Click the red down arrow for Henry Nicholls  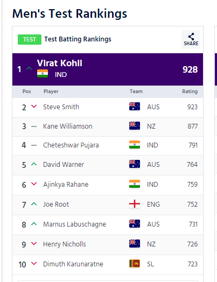[34, 243]
